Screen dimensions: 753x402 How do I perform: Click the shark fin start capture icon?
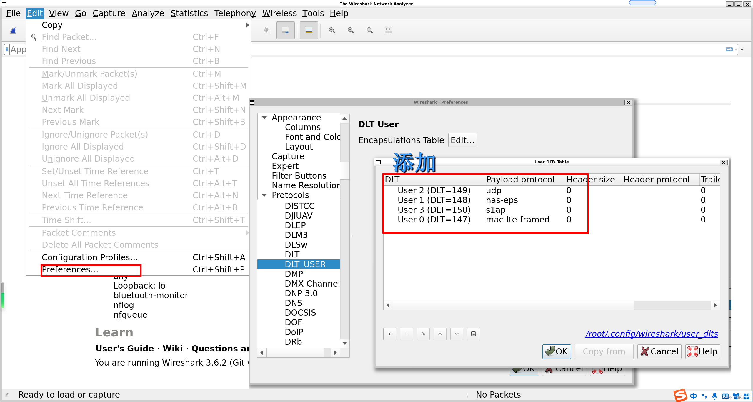pyautogui.click(x=14, y=30)
